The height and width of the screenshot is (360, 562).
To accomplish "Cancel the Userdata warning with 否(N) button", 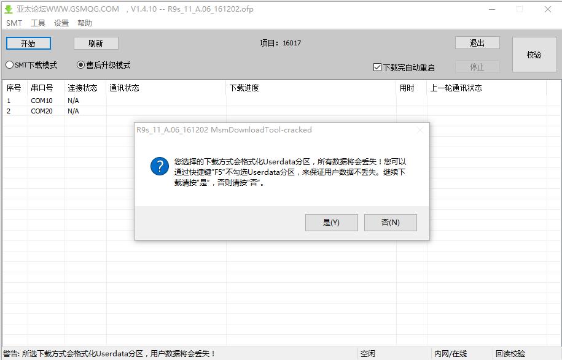I will [x=391, y=223].
